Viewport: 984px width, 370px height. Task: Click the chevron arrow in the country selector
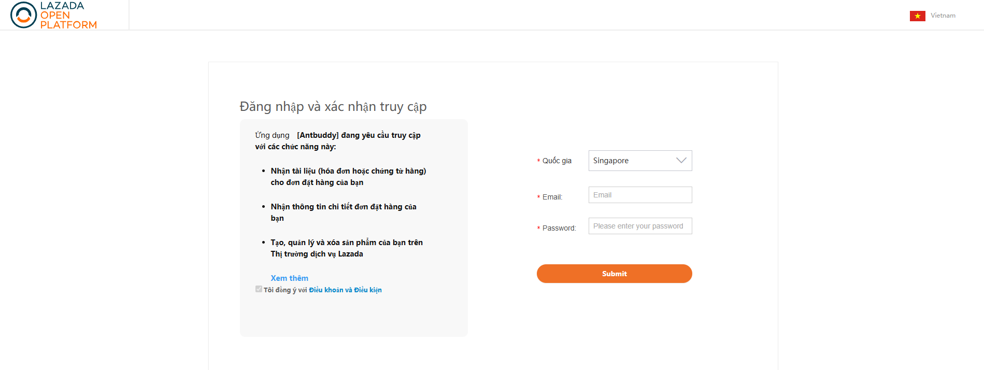681,161
